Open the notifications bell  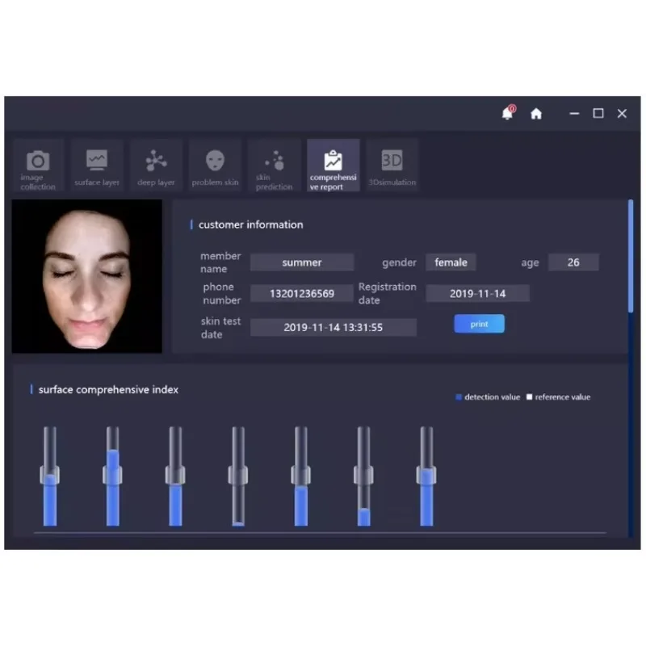coord(507,114)
